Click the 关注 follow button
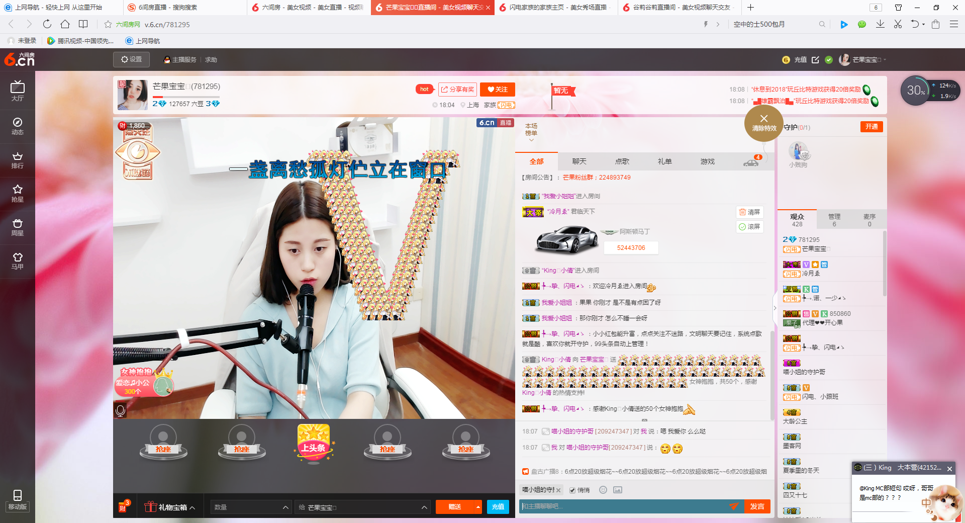Screen dimensions: 965x523 click(498, 90)
